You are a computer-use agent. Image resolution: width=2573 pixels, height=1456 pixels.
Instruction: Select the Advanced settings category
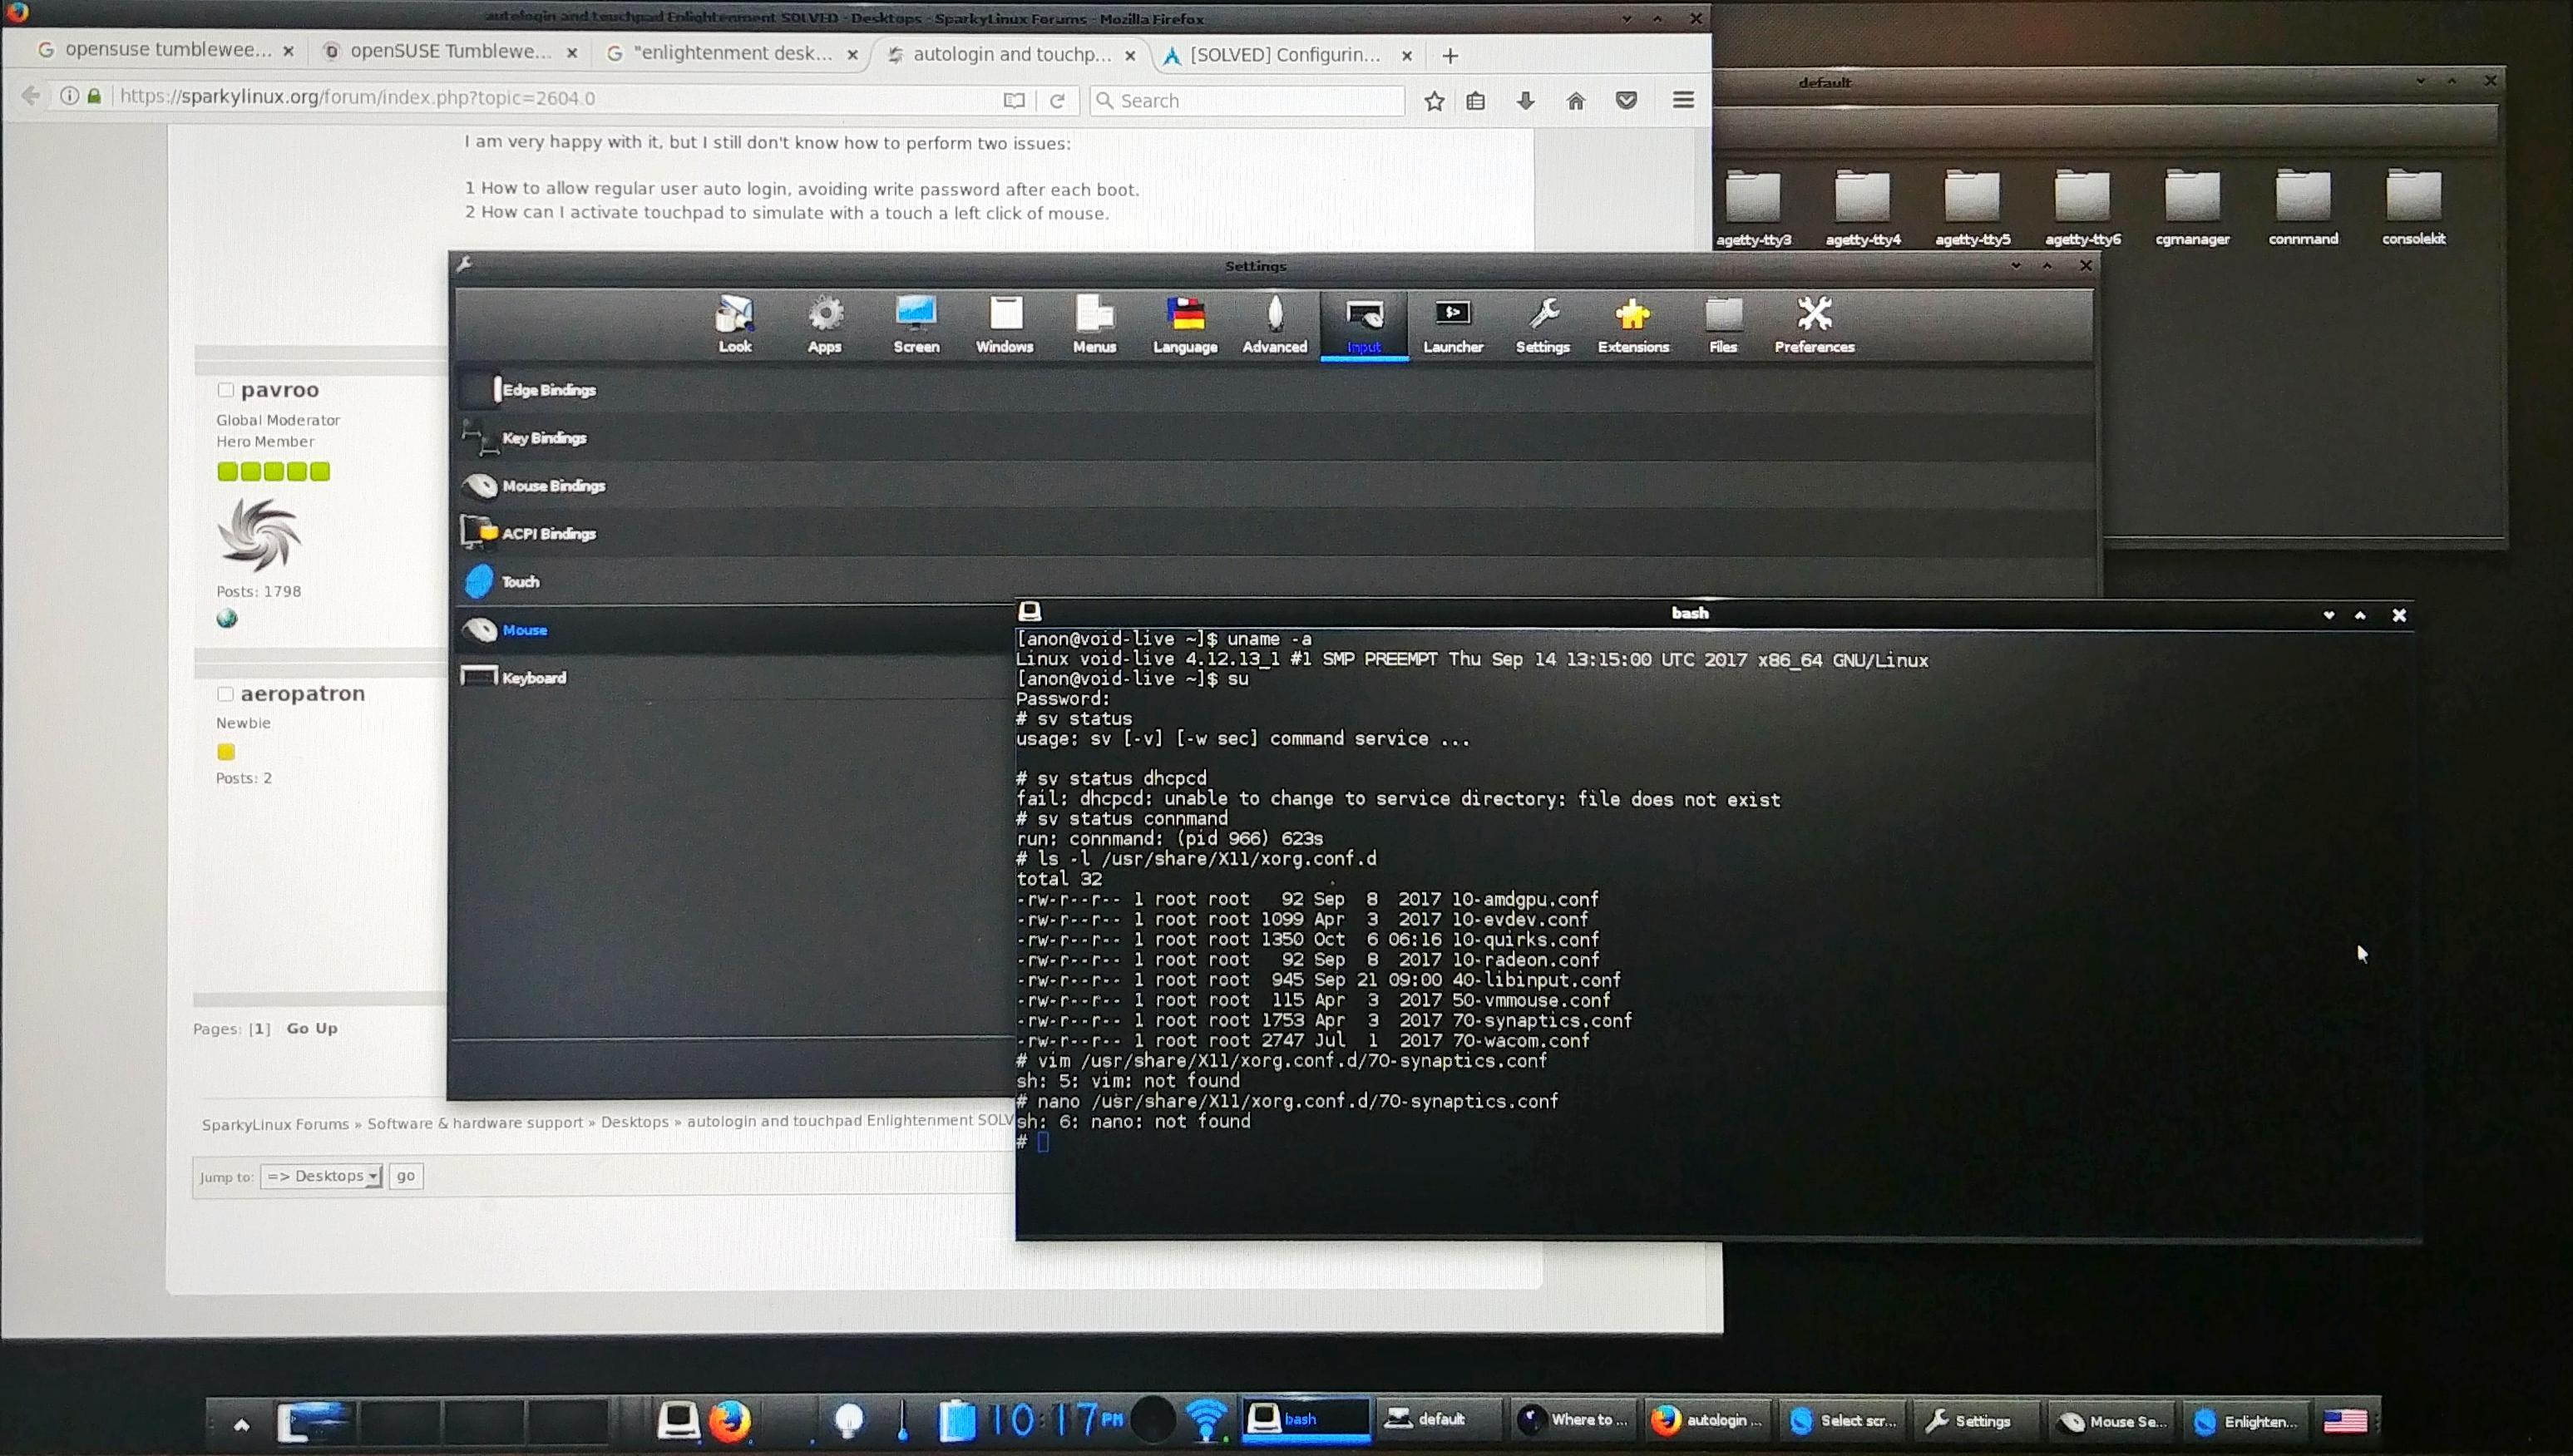coord(1275,325)
